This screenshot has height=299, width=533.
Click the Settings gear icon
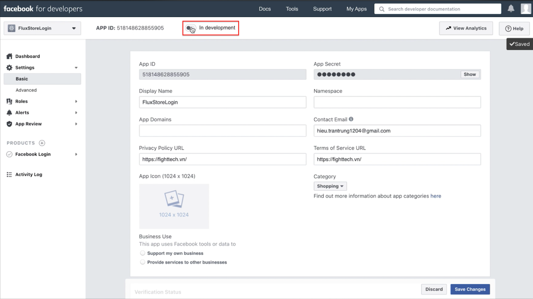click(10, 68)
